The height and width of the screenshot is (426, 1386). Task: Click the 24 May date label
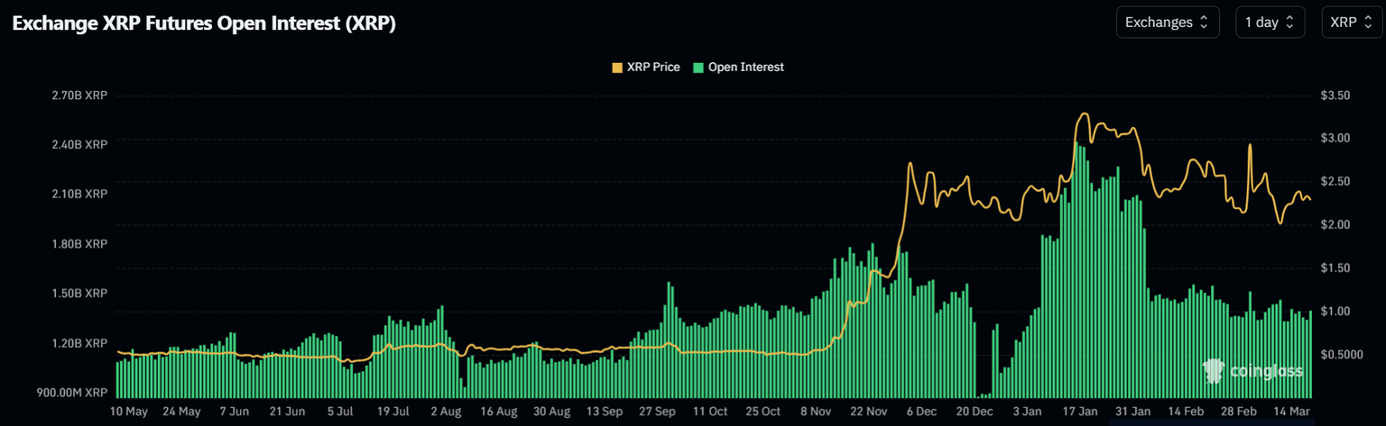181,411
